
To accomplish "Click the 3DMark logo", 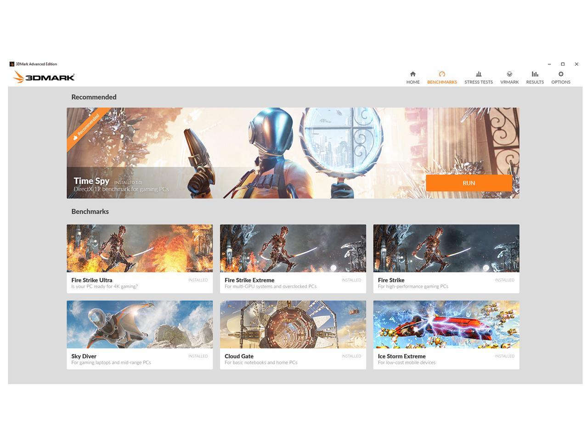I will click(44, 77).
